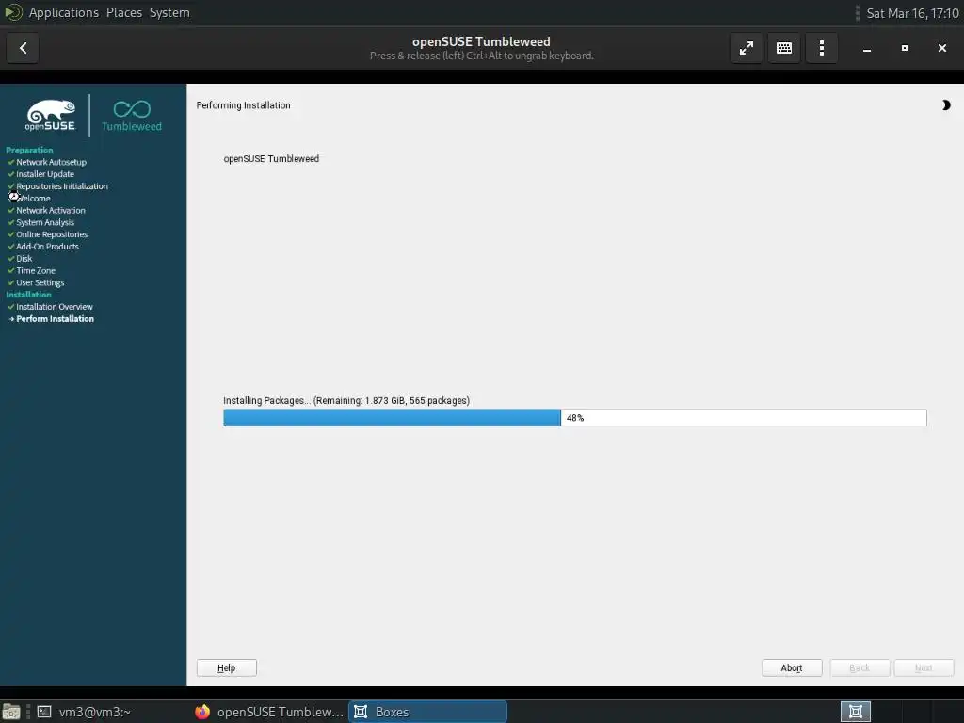The width and height of the screenshot is (964, 723).
Task: Minimize the Boxes window
Action: (867, 48)
